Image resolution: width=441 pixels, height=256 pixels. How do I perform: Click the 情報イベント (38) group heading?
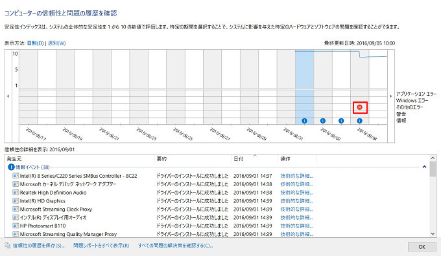pos(32,167)
